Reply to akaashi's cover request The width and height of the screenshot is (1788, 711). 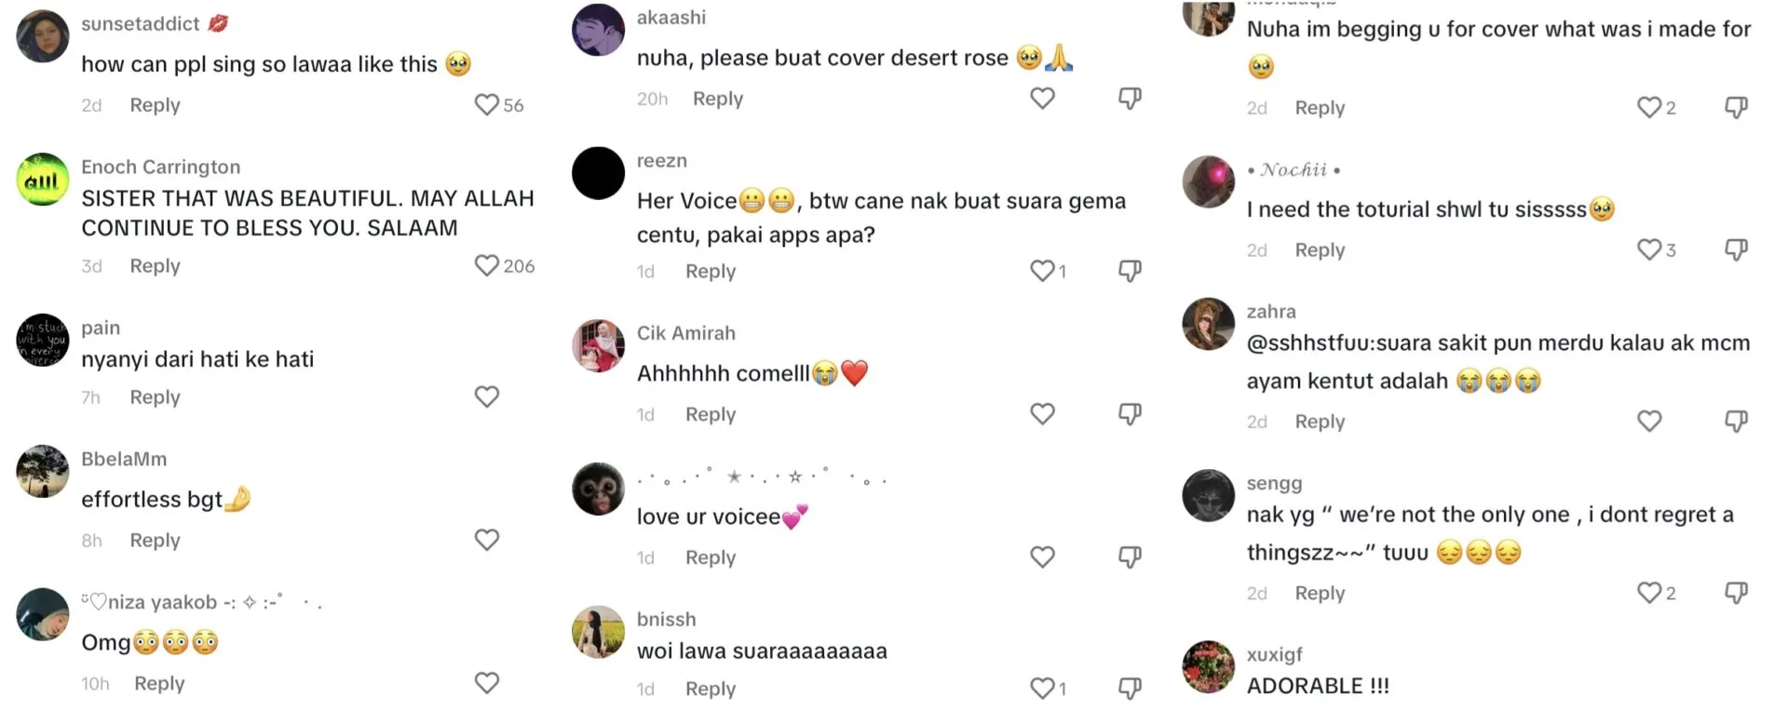click(x=718, y=99)
